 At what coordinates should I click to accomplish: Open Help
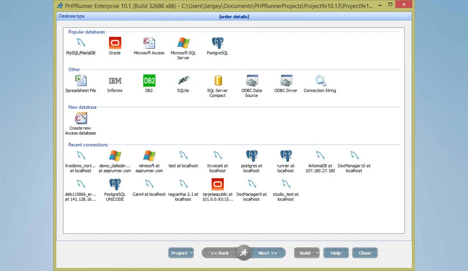click(x=336, y=253)
